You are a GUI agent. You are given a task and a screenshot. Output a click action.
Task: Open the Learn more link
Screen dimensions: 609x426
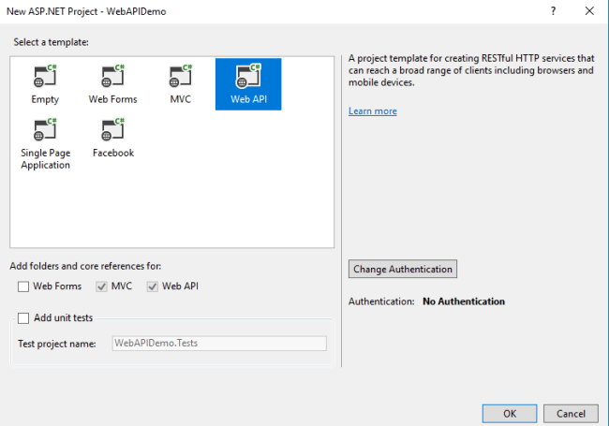(x=373, y=111)
